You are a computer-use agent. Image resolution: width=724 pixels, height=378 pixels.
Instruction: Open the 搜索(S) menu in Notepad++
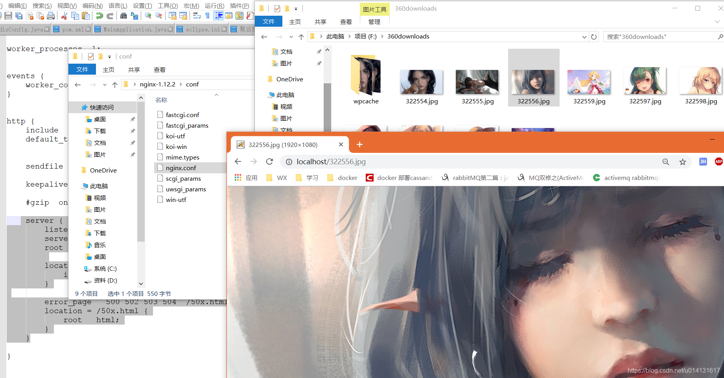42,6
